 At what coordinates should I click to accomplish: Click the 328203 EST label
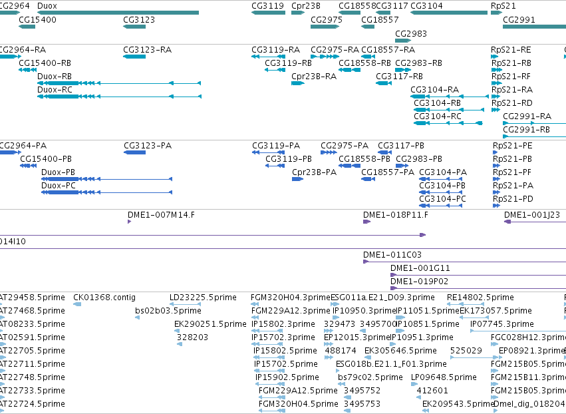(192, 337)
